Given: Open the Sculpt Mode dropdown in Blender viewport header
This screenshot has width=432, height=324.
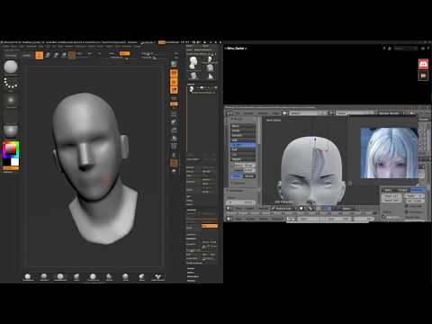Looking at the screenshot, I should coord(283,208).
